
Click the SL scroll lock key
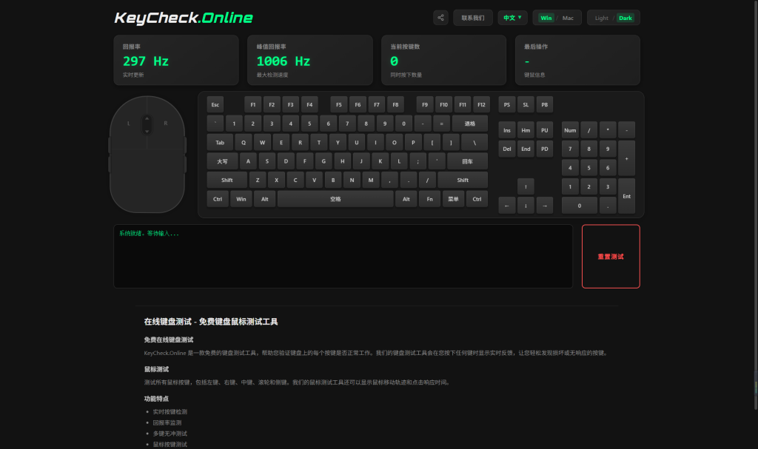tap(526, 104)
